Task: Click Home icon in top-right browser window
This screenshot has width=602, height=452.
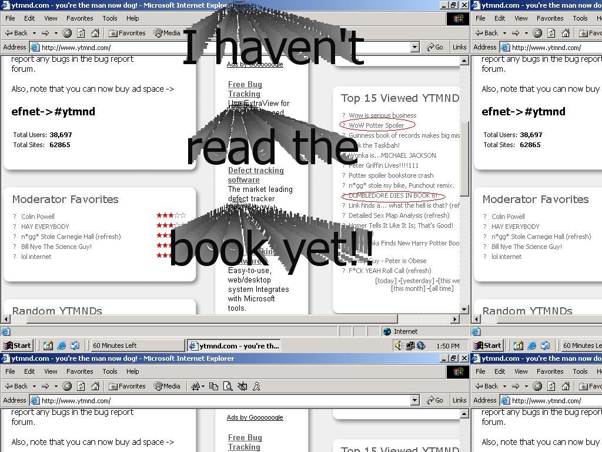Action: click(x=566, y=33)
